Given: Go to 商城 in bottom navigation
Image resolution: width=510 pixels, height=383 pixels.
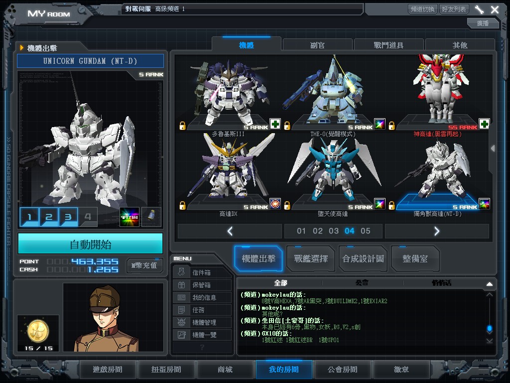Looking at the screenshot, I should pyautogui.click(x=225, y=370).
